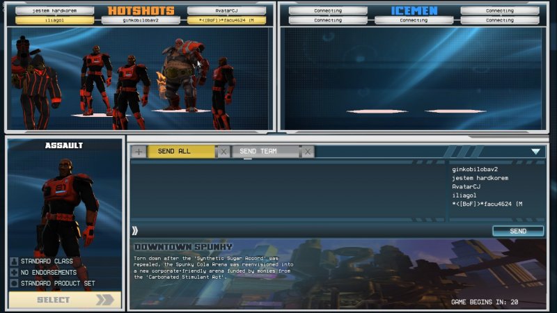Click jestem hardkorem in the chat player list
Viewport: 557px width, 313px height.
480,178
